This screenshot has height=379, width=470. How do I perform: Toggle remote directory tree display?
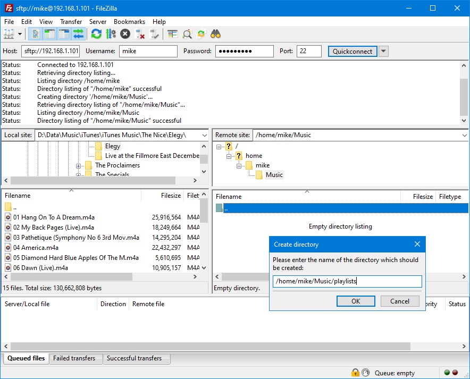pos(64,34)
